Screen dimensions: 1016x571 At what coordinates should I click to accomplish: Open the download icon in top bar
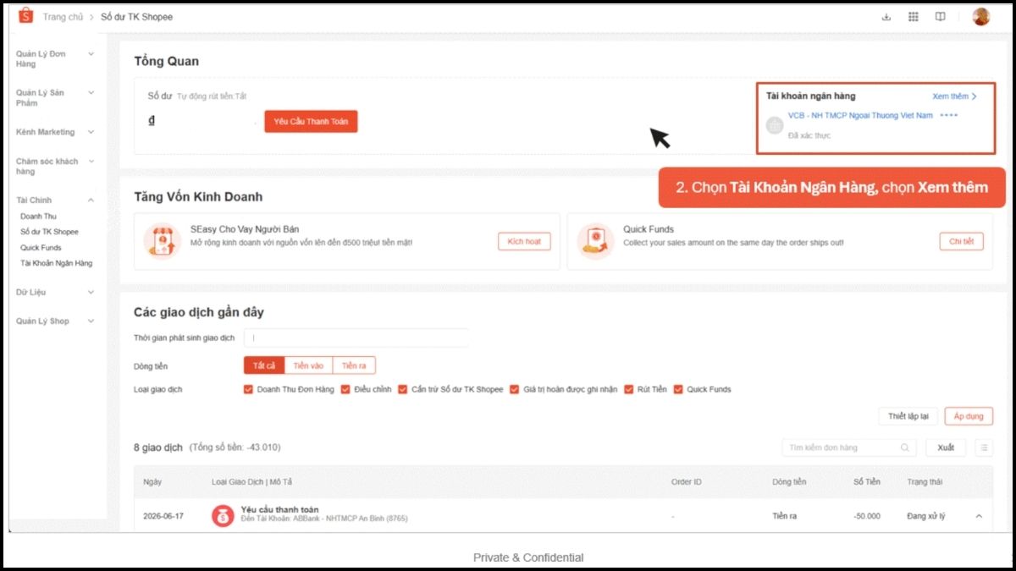coord(886,17)
